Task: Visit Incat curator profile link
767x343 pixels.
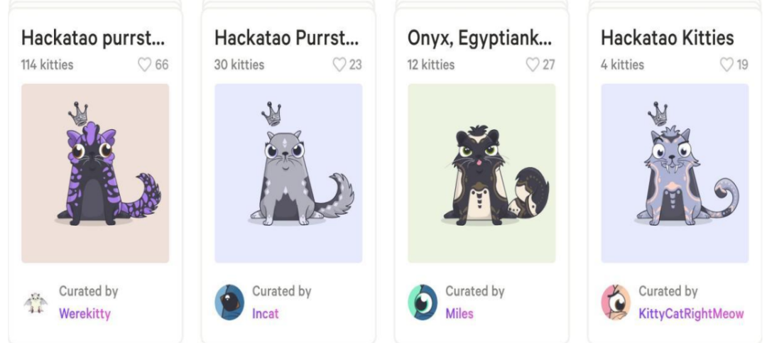Action: coord(265,314)
